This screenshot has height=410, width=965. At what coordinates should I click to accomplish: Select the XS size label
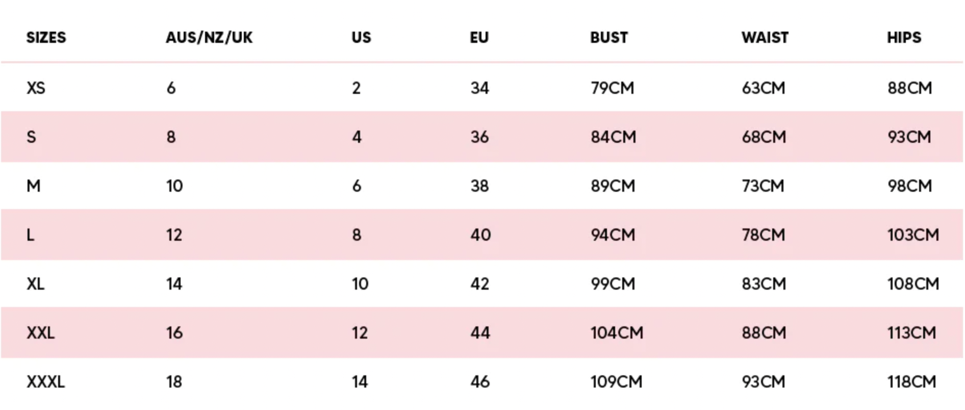(36, 88)
